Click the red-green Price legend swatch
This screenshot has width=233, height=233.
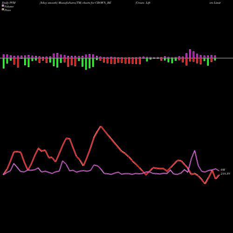coord(3,10)
